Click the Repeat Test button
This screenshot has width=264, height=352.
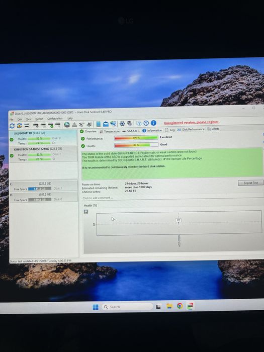[x=251, y=183]
